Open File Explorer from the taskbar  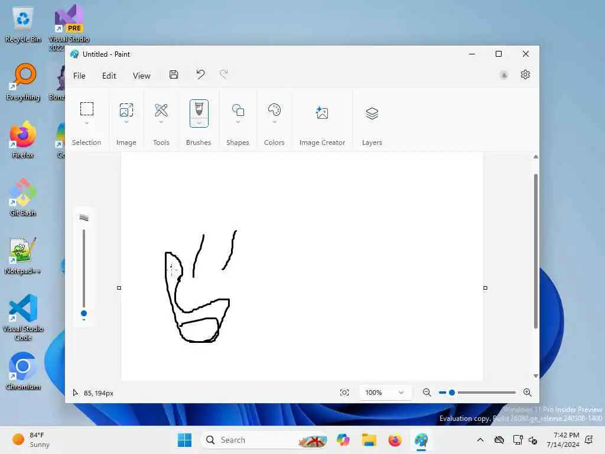[x=369, y=440]
